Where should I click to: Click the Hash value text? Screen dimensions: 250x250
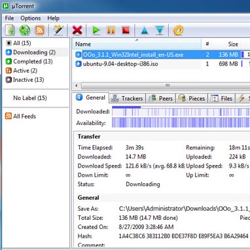pos(183,236)
